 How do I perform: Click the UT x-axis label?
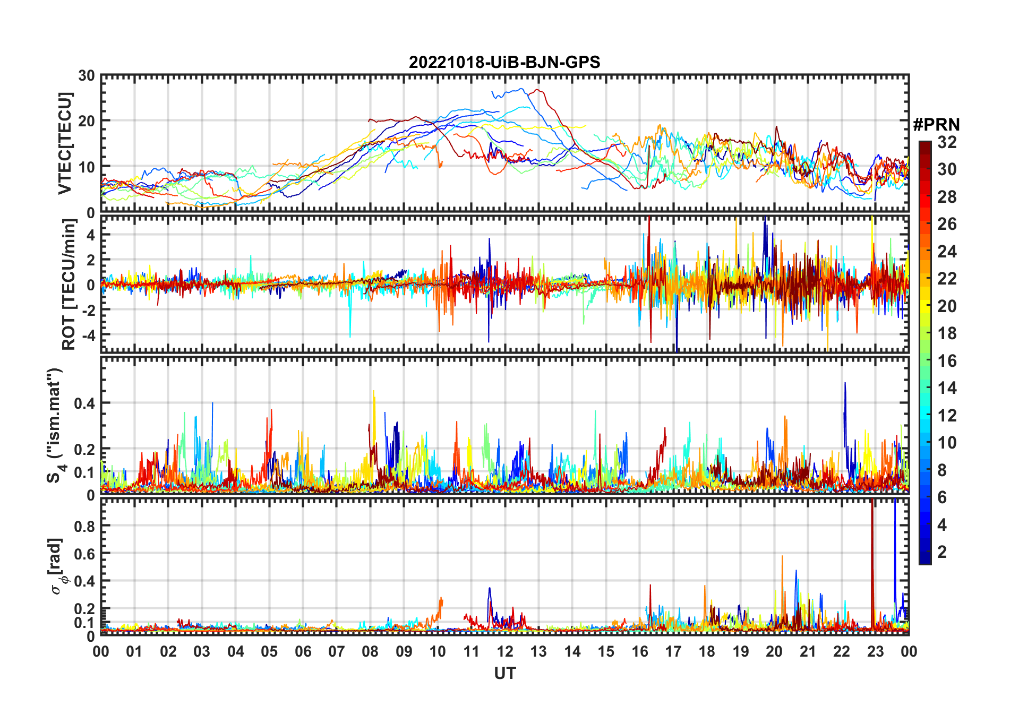[504, 674]
